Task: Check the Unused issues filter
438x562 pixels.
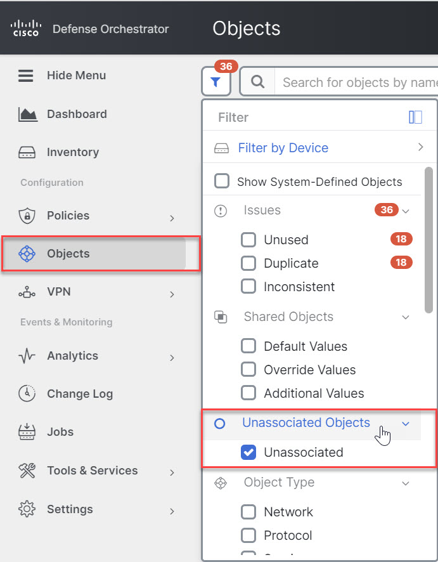Action: [248, 240]
